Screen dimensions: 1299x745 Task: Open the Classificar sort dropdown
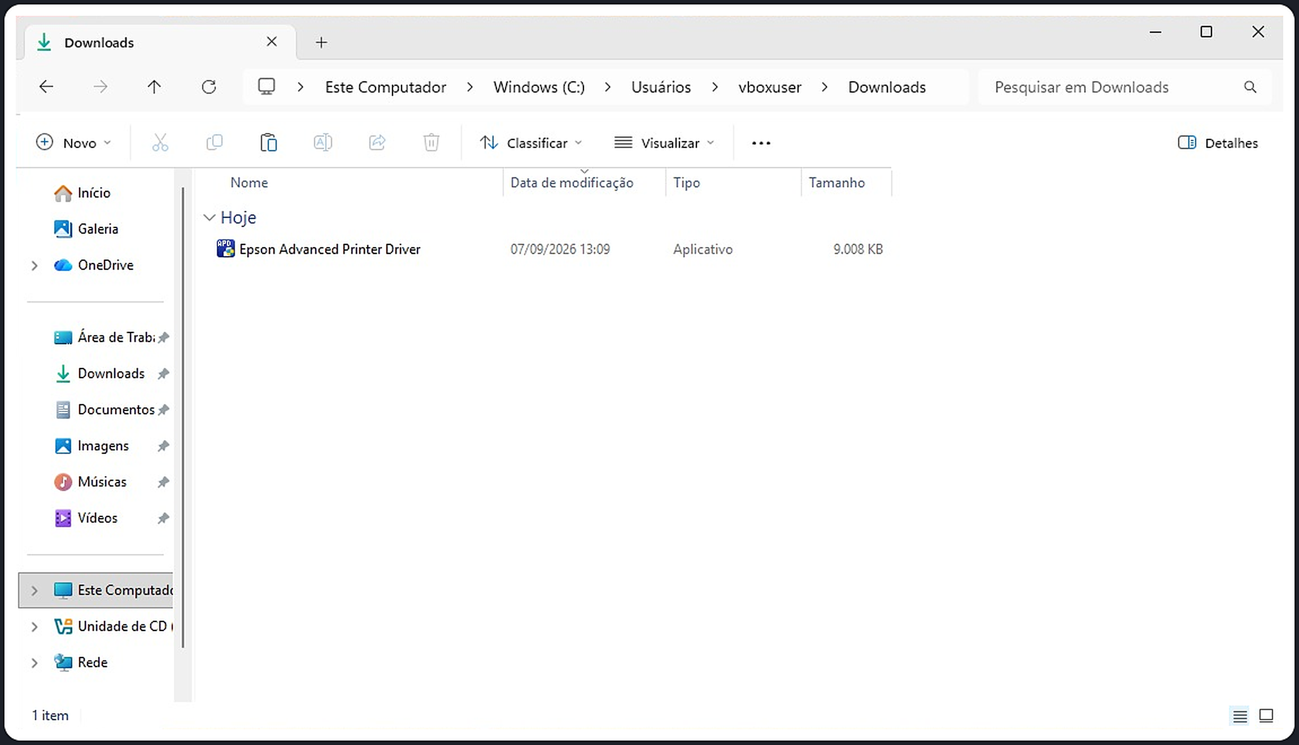click(x=530, y=143)
